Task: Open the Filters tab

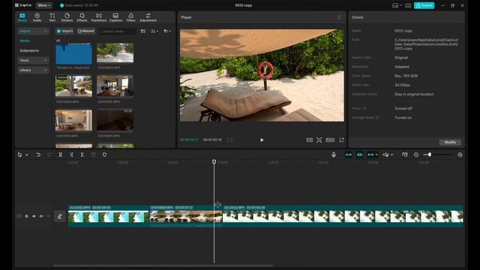Action: pyautogui.click(x=131, y=17)
